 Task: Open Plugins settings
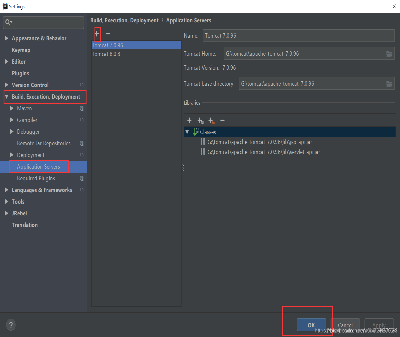tap(20, 73)
